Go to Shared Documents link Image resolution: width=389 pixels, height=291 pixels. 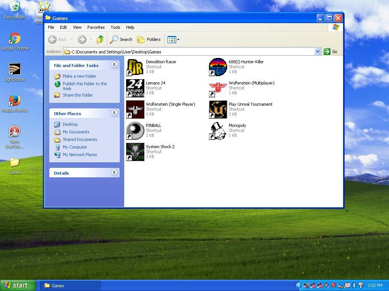tap(80, 139)
